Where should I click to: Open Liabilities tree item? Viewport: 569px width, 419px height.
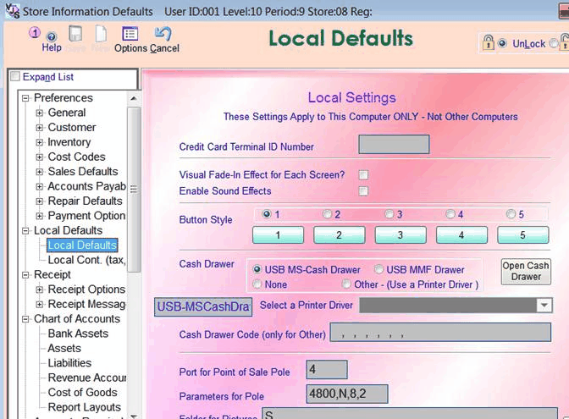(x=69, y=363)
